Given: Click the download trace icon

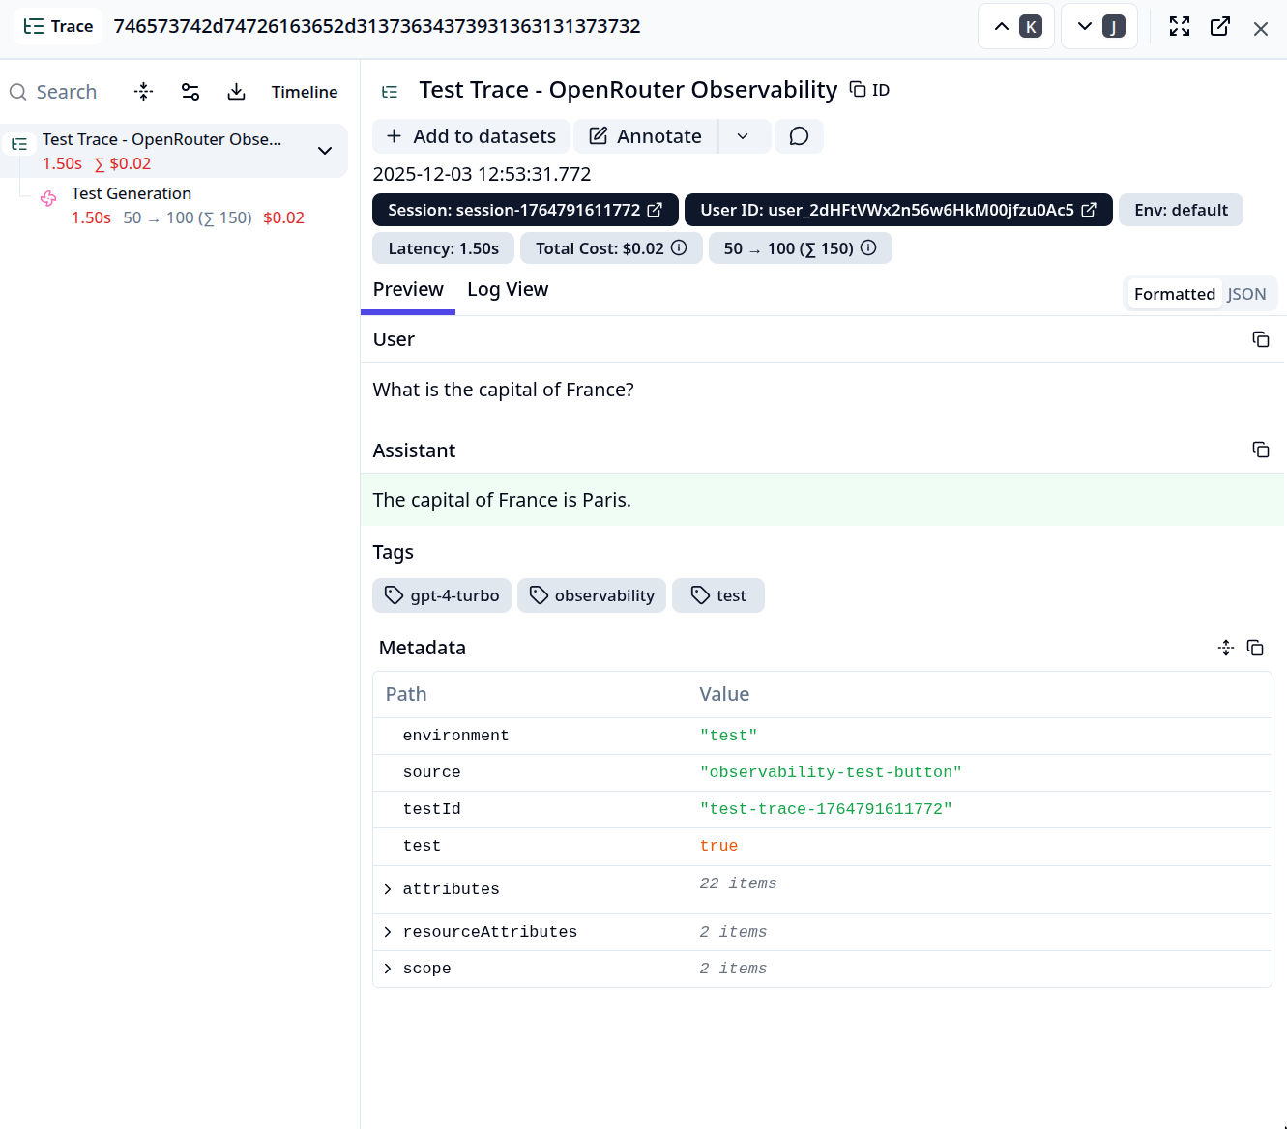Looking at the screenshot, I should (x=236, y=92).
